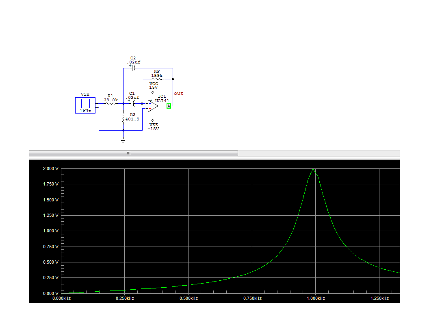Click the '0.250 V' axis label

[x=51, y=277]
